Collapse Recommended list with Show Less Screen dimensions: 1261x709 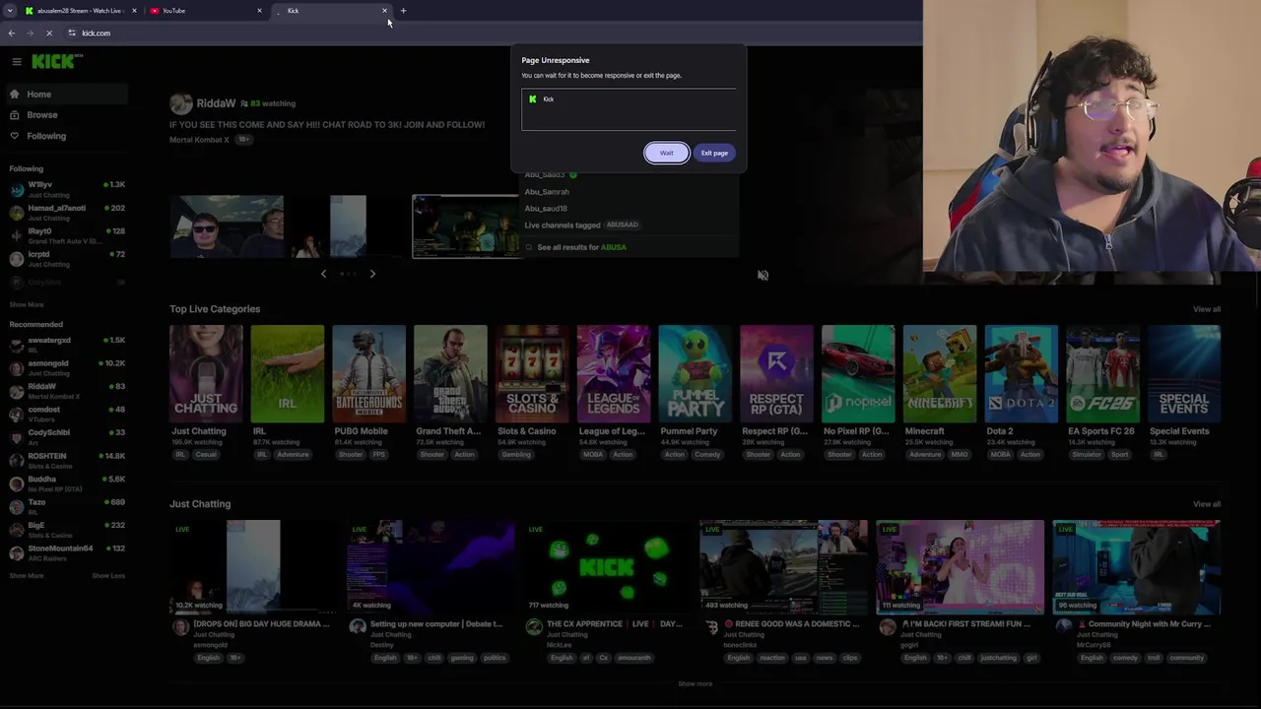(x=108, y=576)
